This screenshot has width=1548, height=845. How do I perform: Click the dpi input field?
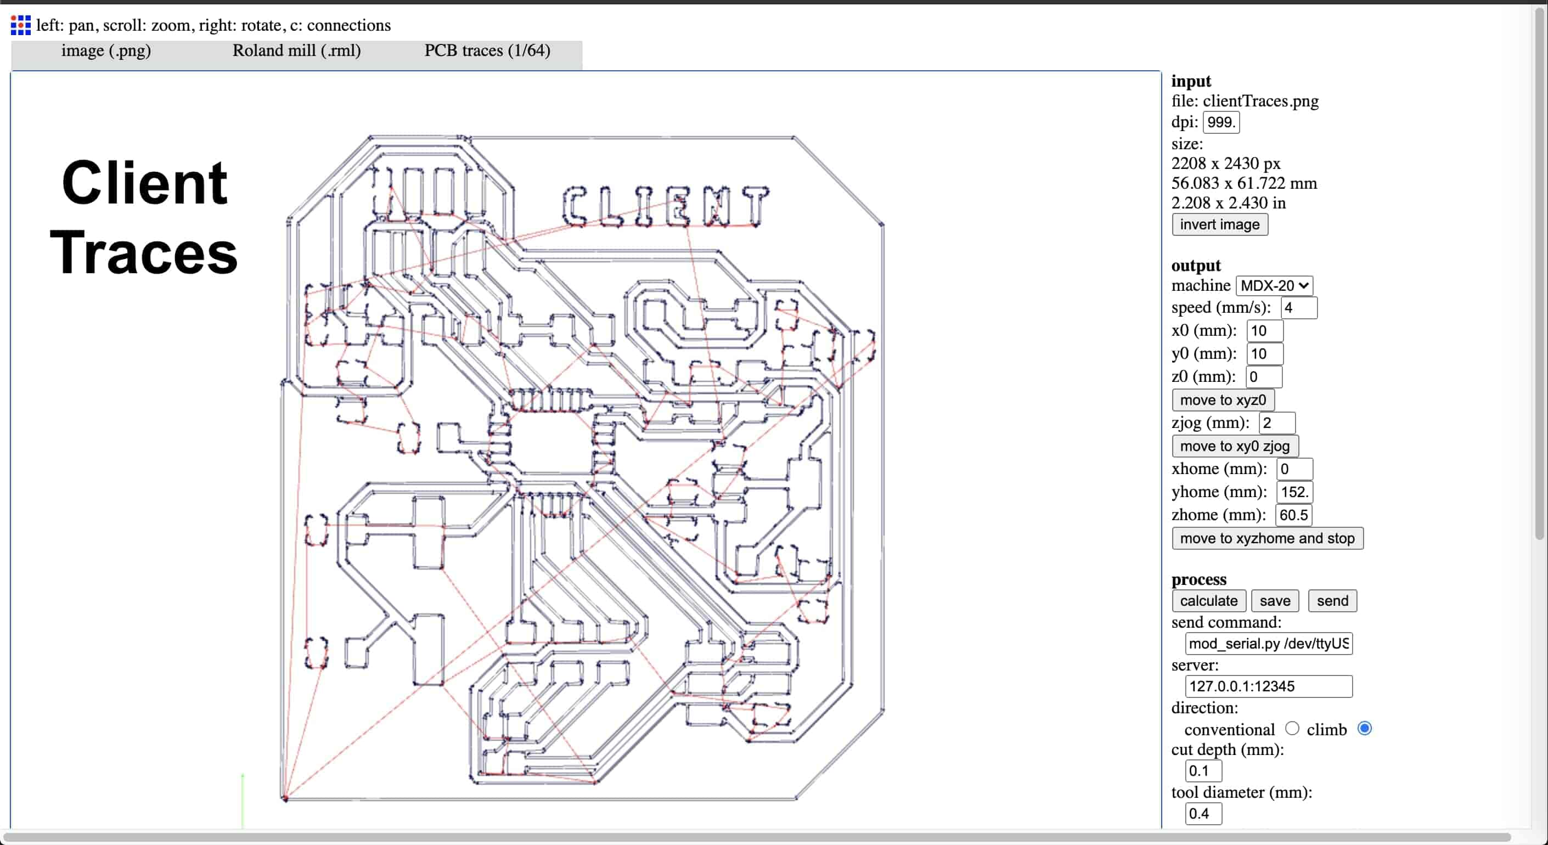coord(1220,122)
